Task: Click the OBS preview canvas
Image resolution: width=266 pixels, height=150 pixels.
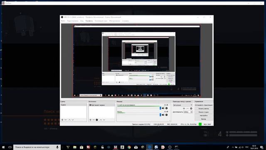Action: pyautogui.click(x=137, y=61)
